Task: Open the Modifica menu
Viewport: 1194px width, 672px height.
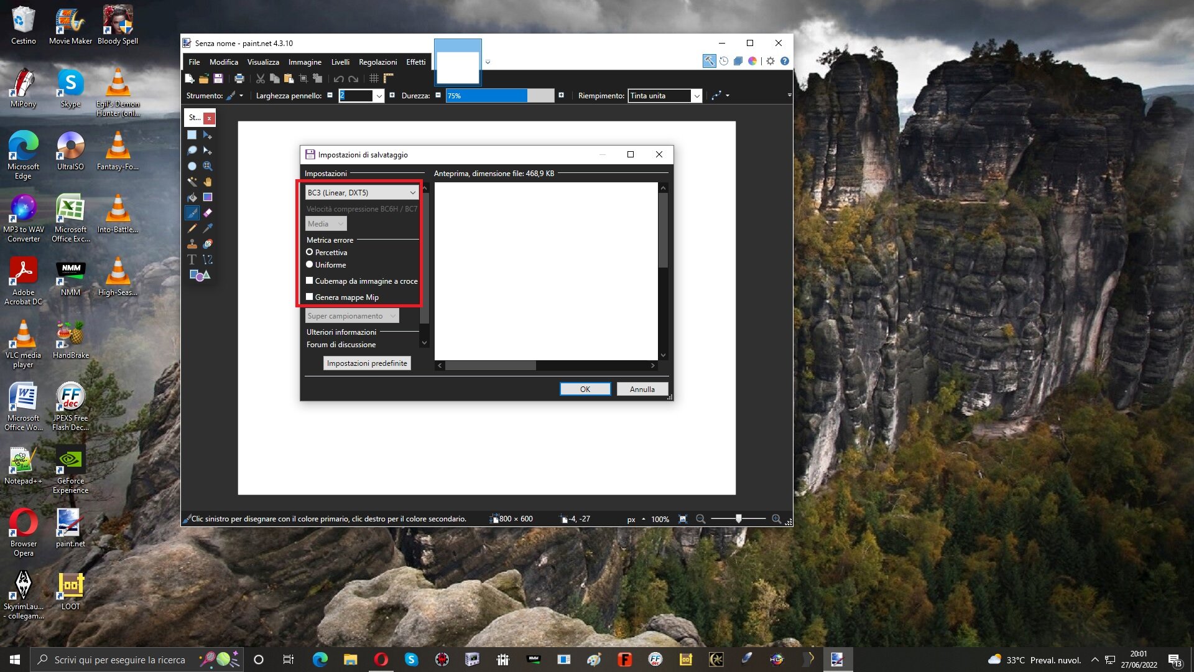Action: (224, 62)
